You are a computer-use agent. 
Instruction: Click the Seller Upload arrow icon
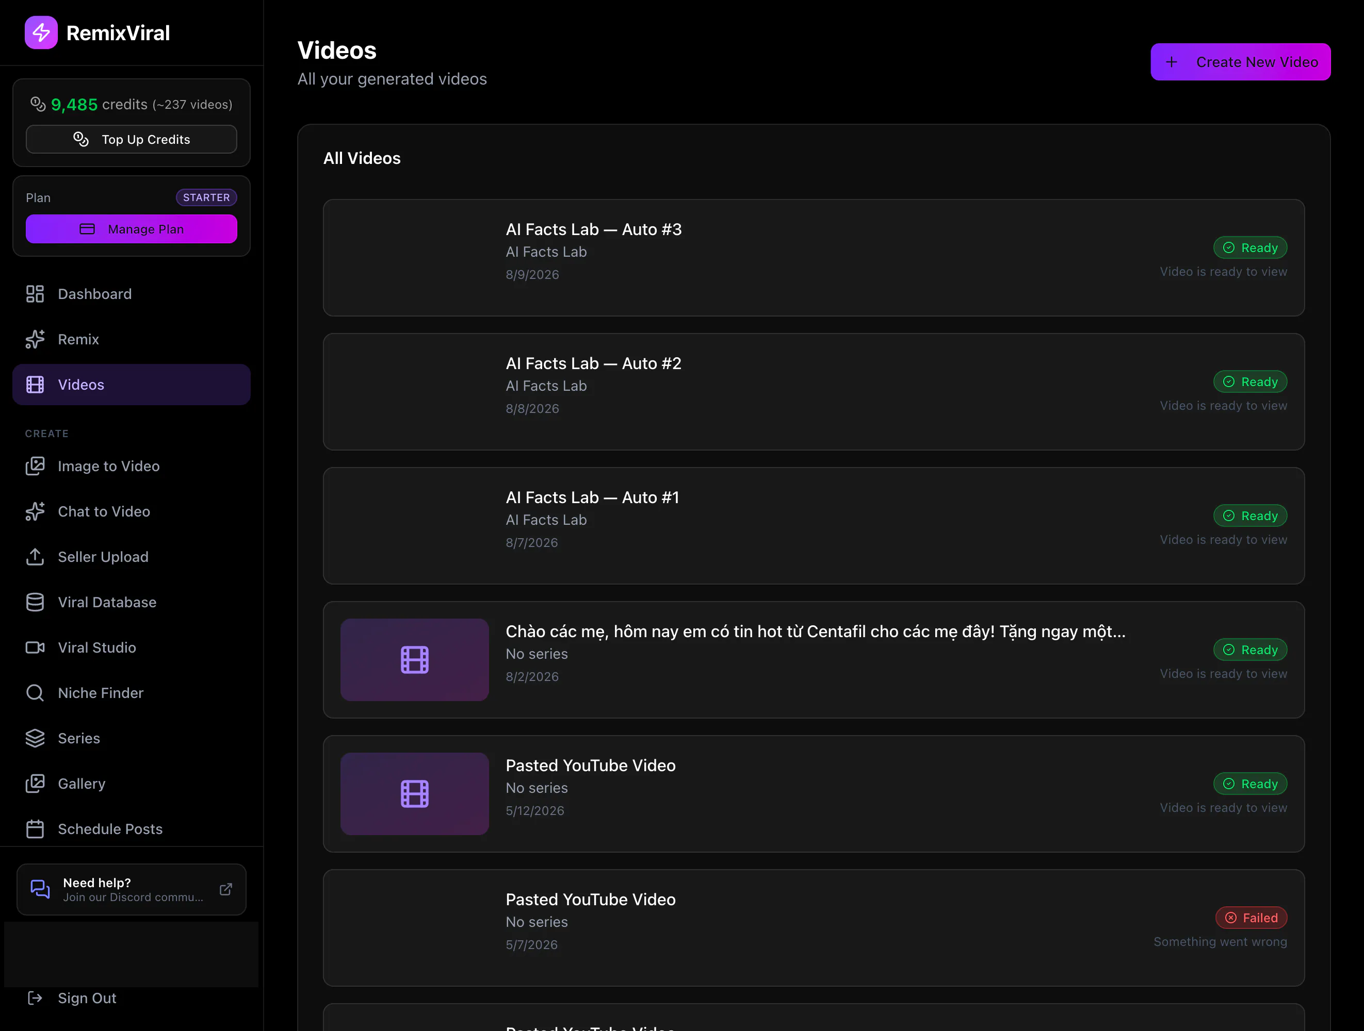pos(35,556)
